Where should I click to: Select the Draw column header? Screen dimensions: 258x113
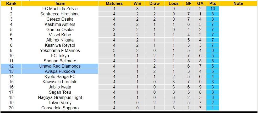(x=155, y=4)
